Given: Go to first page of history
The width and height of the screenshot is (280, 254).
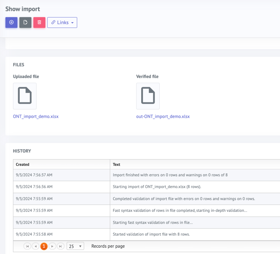Looking at the screenshot, I should click(x=28, y=246).
